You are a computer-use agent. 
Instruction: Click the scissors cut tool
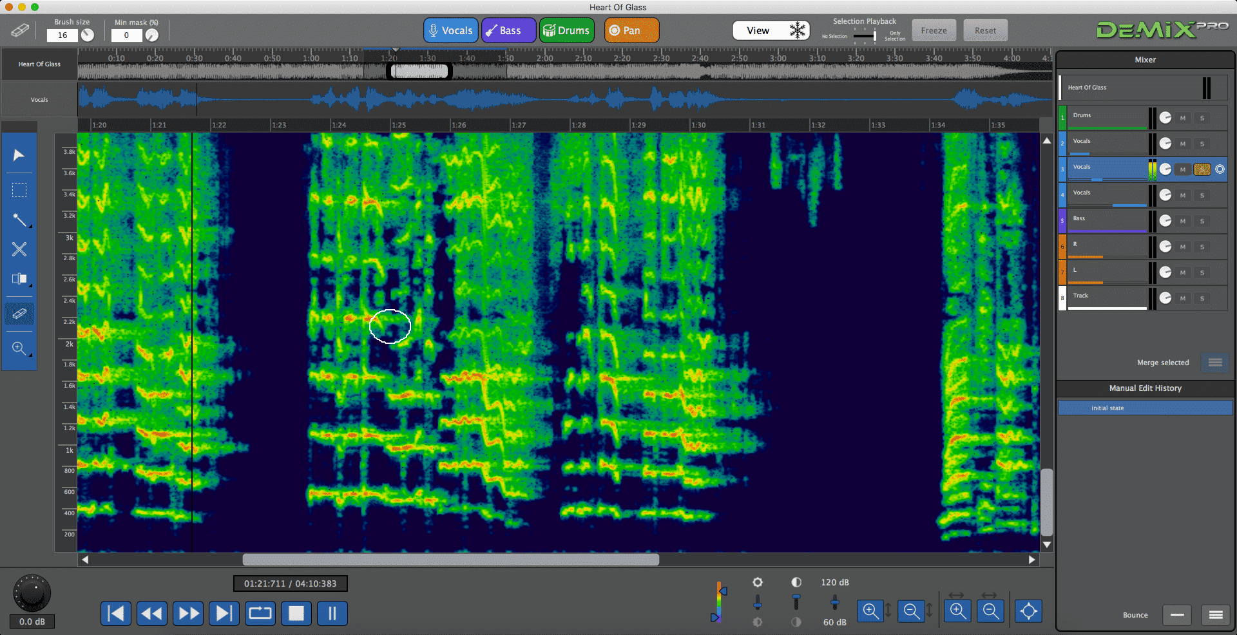click(x=19, y=250)
